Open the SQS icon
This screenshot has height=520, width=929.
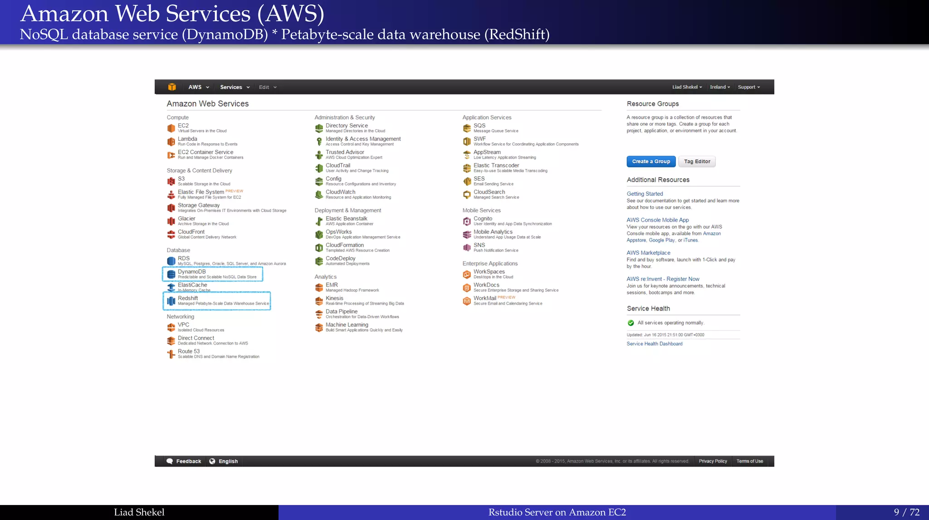467,128
